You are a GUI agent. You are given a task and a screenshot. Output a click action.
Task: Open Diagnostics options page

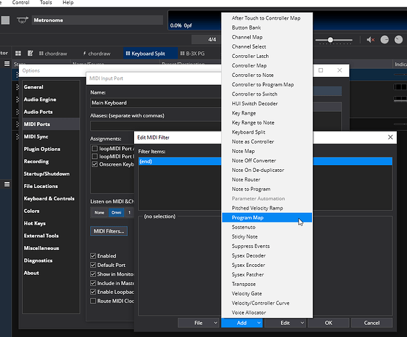point(51,260)
